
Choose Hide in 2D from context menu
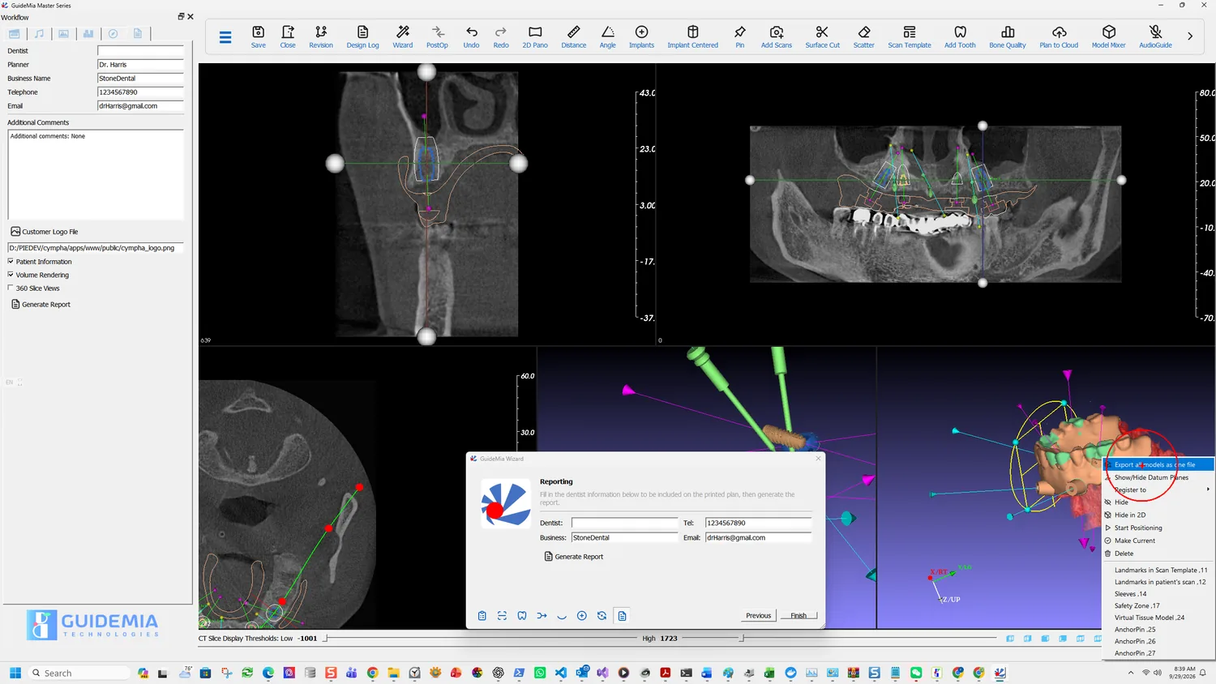(x=1158, y=515)
